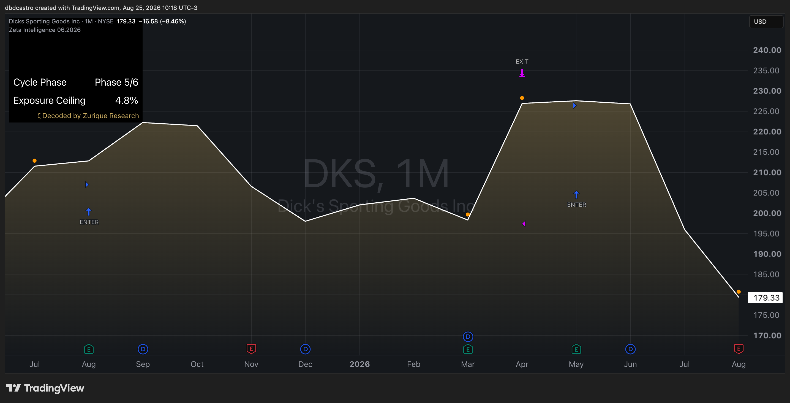Click the dividend marker above Mar
Viewport: 790px width, 403px height.
coord(468,337)
